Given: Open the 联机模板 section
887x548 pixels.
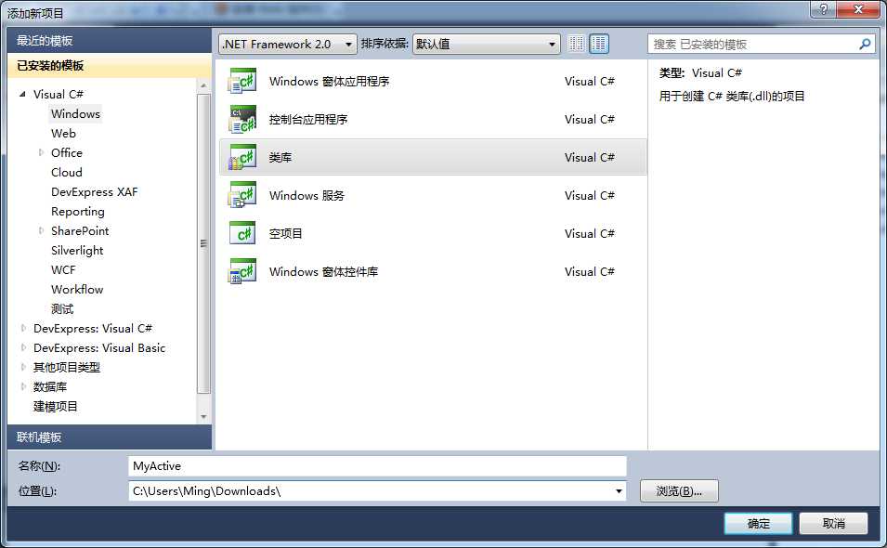Looking at the screenshot, I should [110, 437].
